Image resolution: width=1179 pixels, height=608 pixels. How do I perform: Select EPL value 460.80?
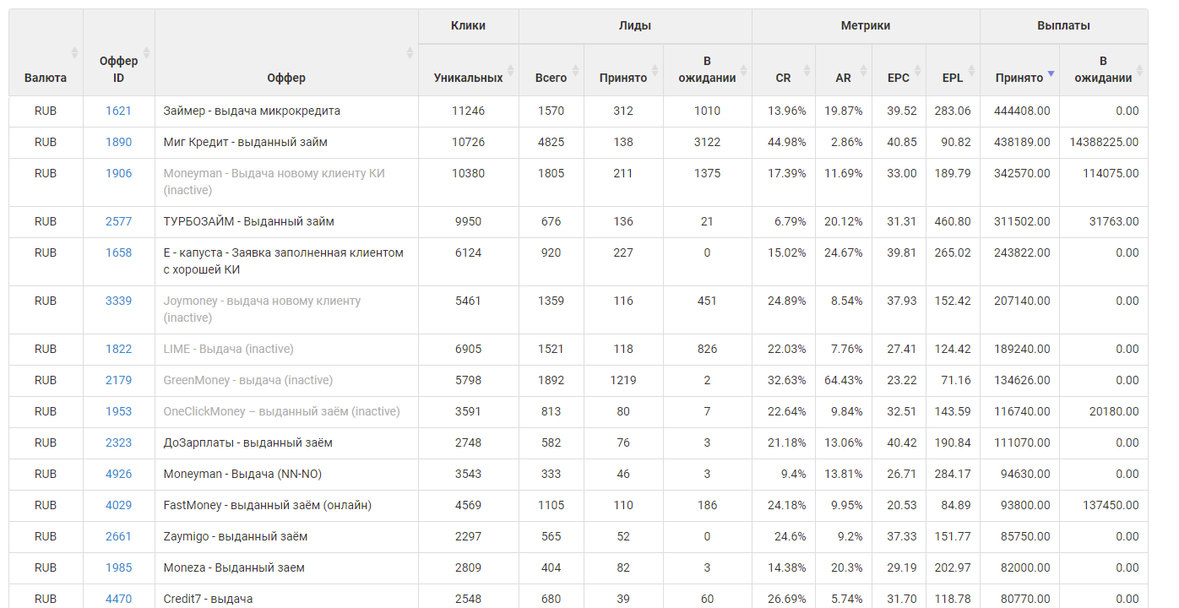(953, 221)
